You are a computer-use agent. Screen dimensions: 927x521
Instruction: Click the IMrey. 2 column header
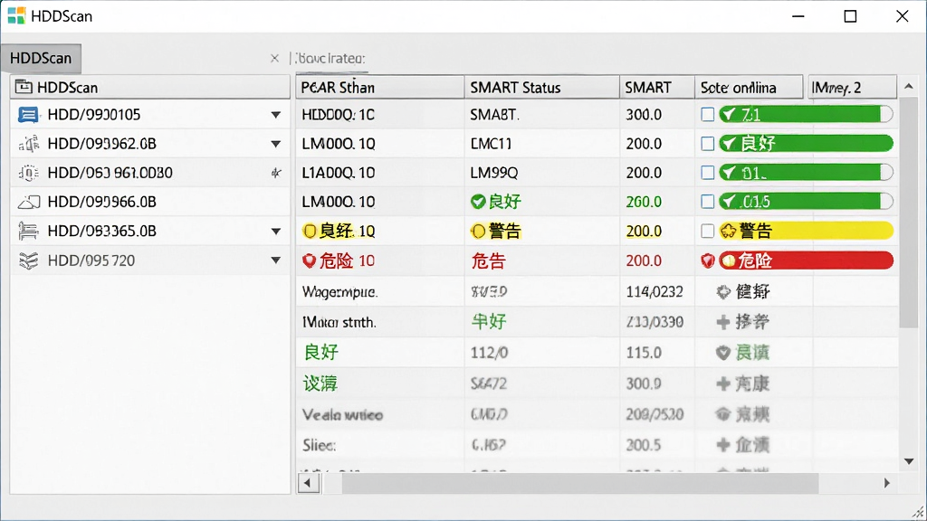tap(852, 88)
